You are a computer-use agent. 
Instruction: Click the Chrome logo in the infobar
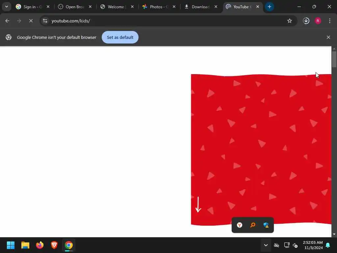click(x=9, y=37)
